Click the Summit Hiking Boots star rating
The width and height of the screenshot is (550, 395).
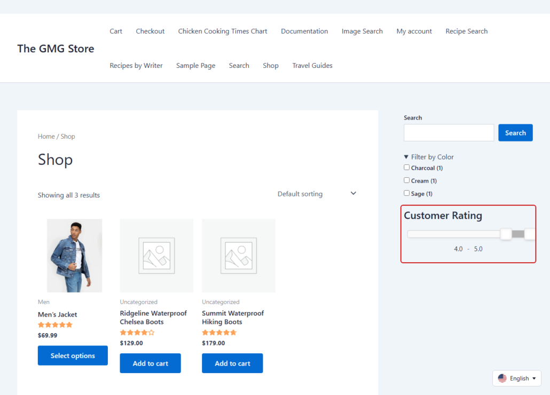click(x=219, y=333)
